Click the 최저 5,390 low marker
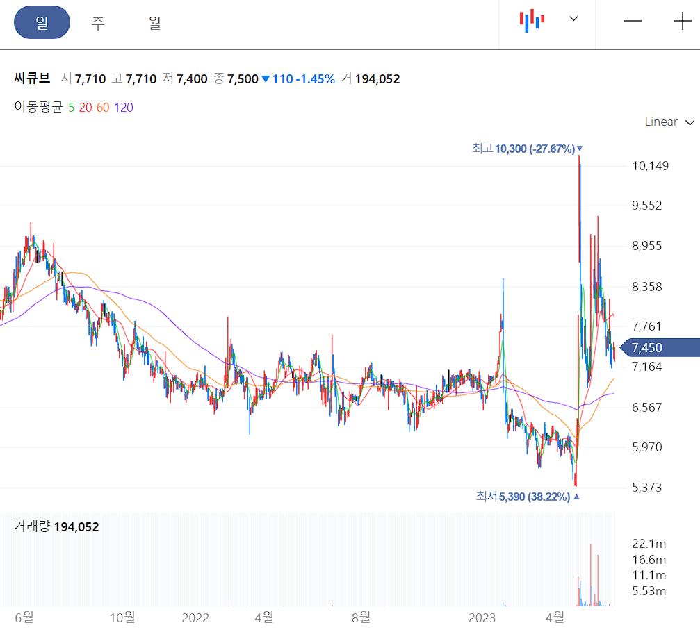 528,497
